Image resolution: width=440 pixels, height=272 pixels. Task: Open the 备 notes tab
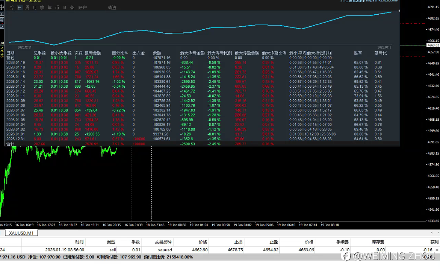click(72, 8)
